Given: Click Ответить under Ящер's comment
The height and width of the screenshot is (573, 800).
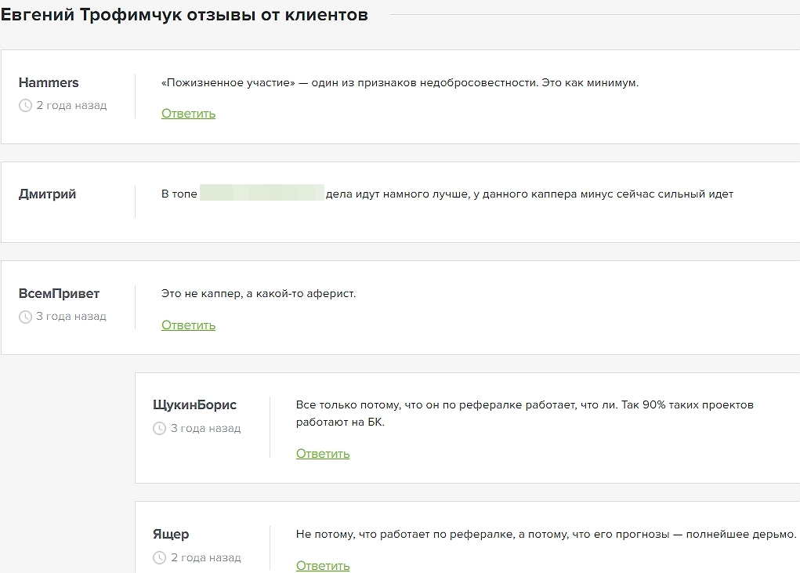Looking at the screenshot, I should coord(323,565).
